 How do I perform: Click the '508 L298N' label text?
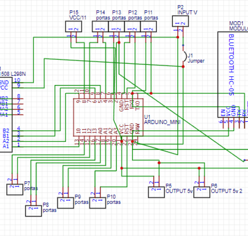[13, 74]
